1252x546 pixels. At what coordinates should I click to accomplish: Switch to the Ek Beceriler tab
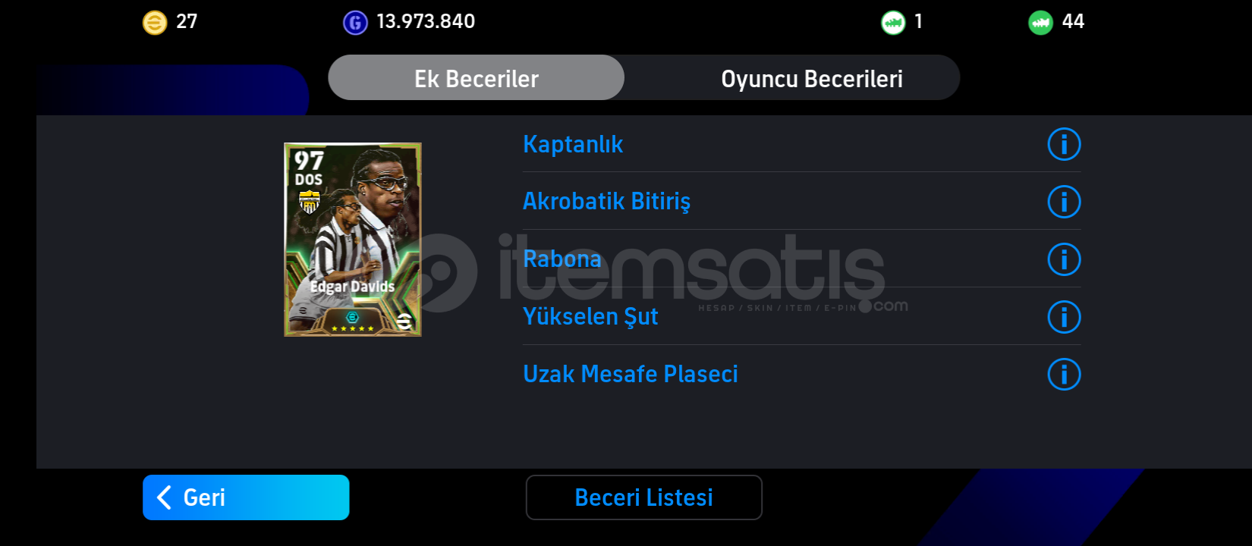pos(477,78)
